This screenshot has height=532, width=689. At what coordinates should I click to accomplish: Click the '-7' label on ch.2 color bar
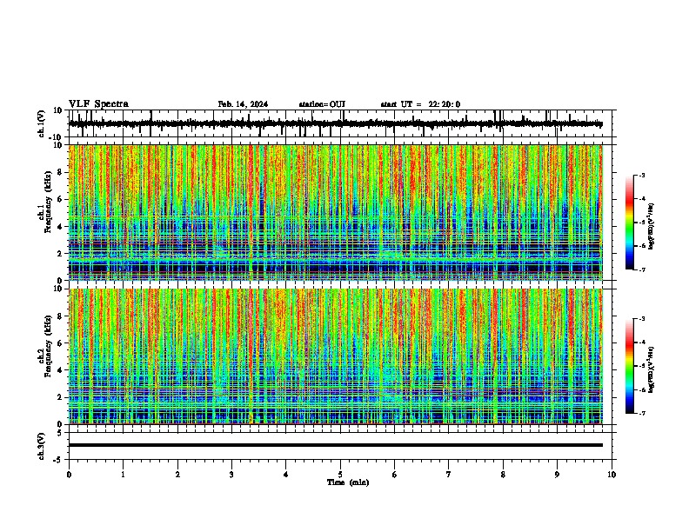pyautogui.click(x=642, y=413)
